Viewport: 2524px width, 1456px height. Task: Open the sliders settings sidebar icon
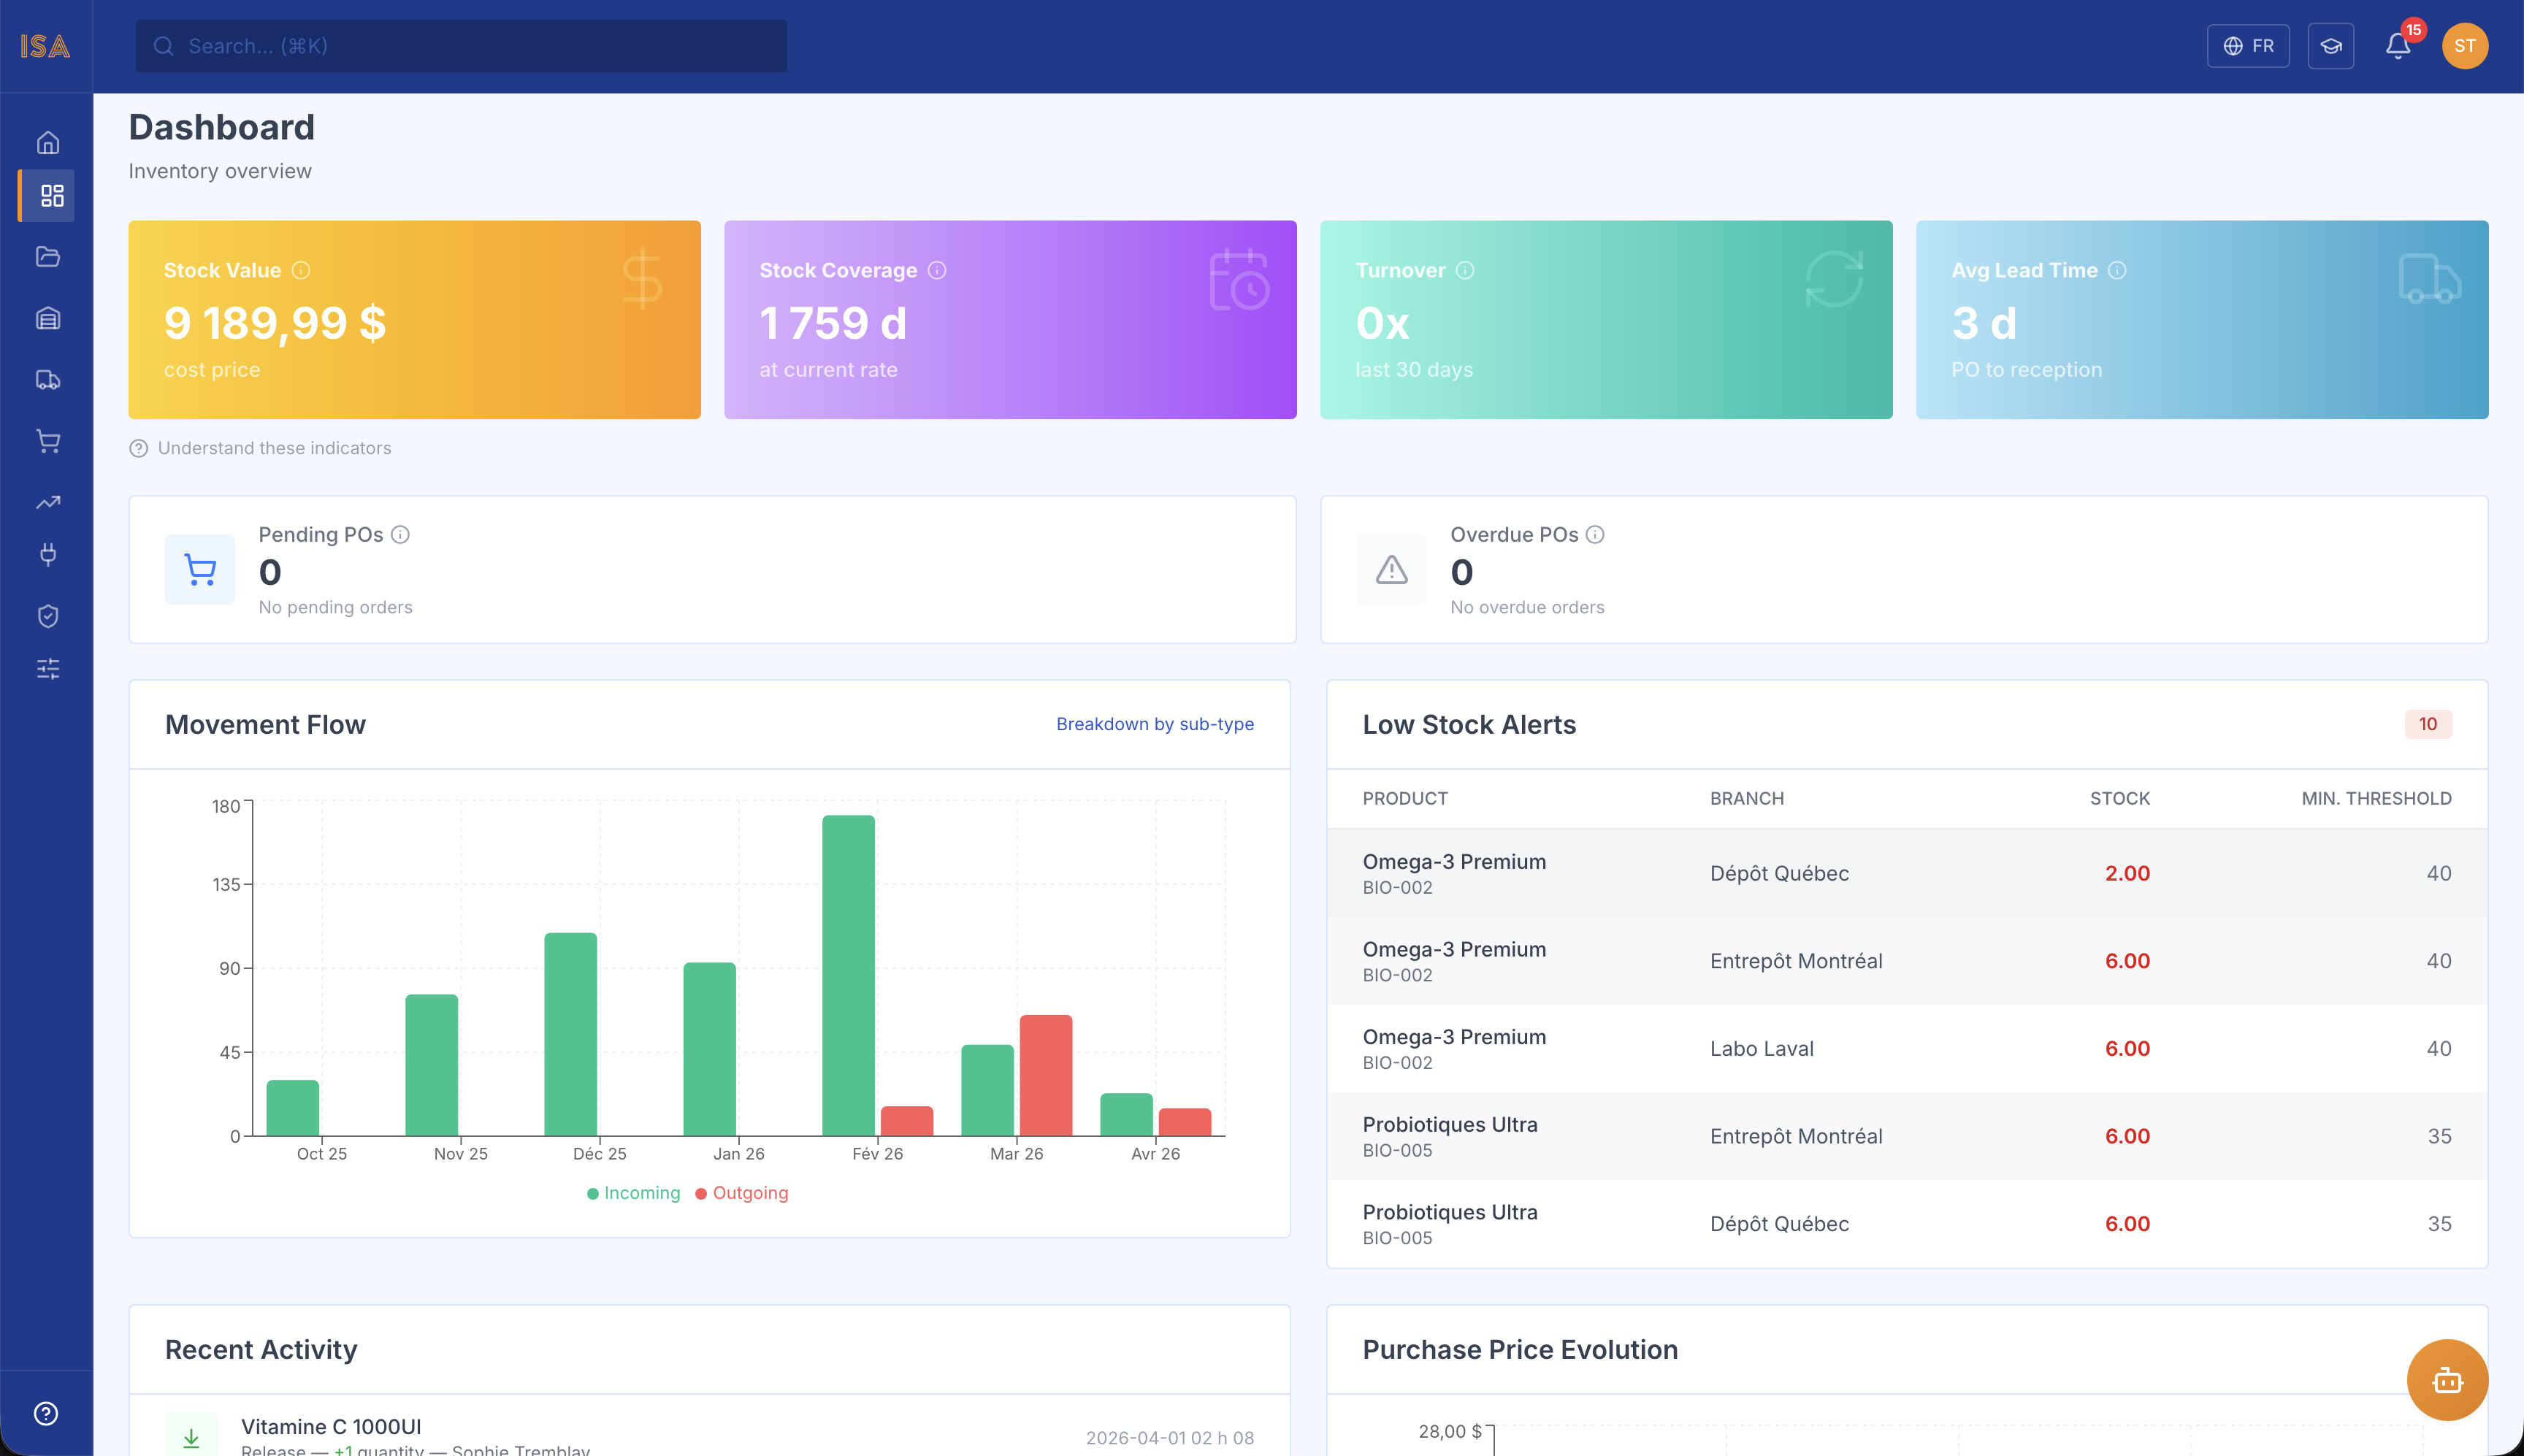[x=47, y=668]
